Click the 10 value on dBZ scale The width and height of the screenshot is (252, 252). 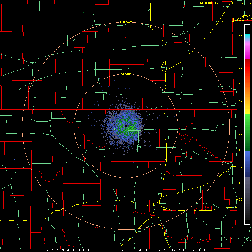point(241,150)
